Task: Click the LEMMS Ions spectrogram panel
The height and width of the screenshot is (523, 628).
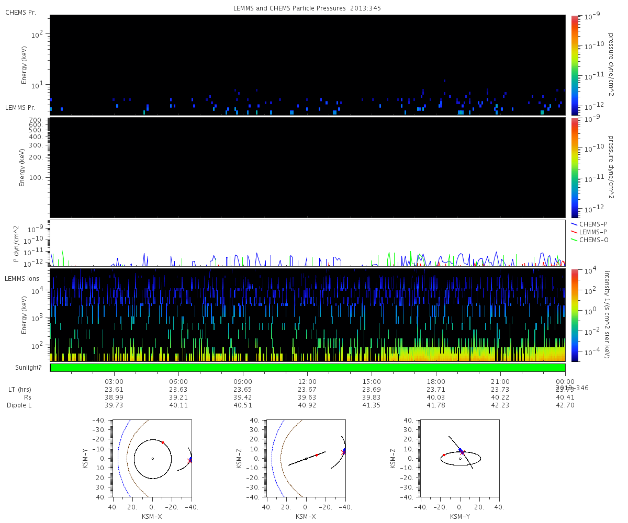Action: [x=307, y=315]
